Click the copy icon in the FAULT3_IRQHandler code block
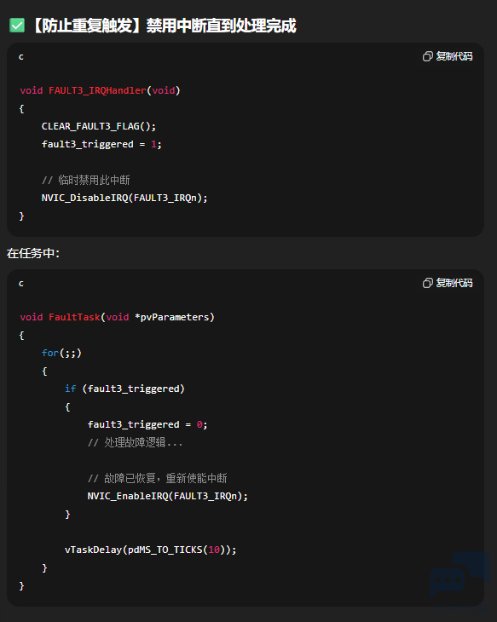Screen dimensions: 497x622 [428, 56]
